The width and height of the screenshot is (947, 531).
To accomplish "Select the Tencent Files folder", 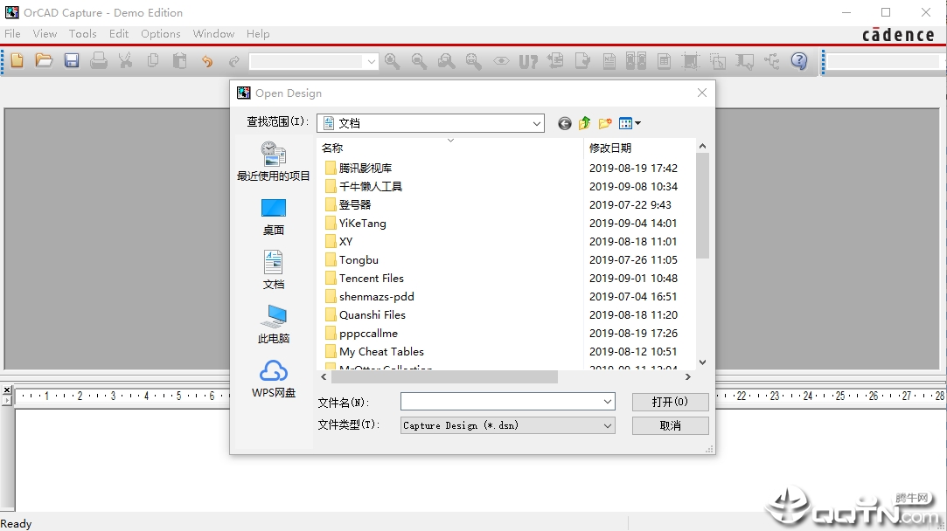I will (x=364, y=279).
